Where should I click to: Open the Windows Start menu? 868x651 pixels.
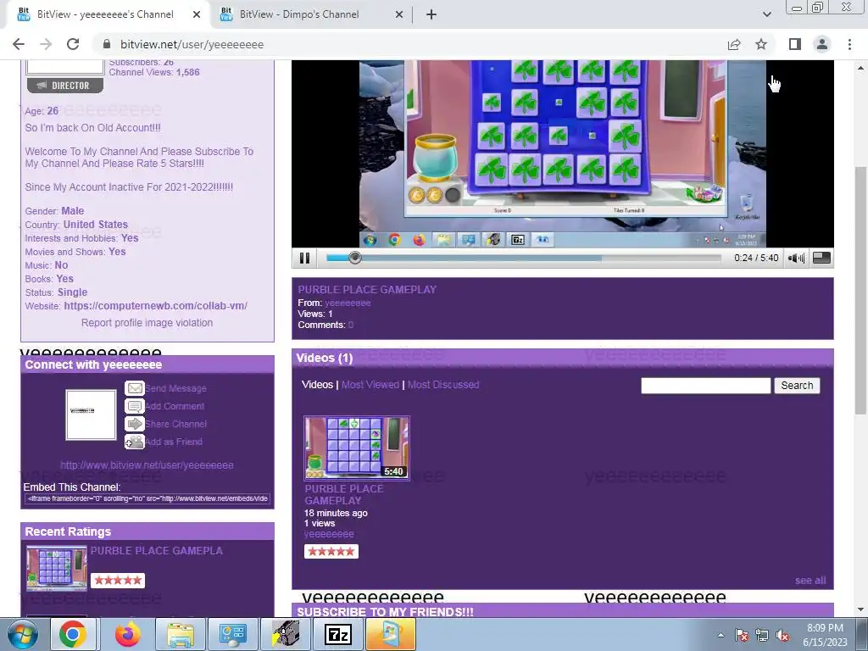coord(23,634)
